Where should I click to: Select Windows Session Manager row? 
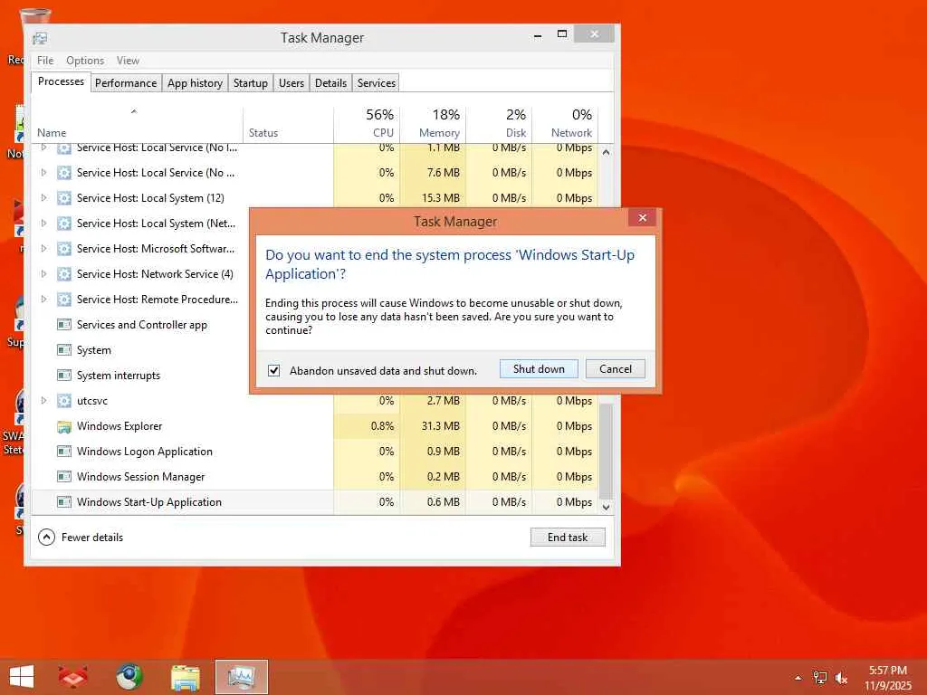pyautogui.click(x=314, y=477)
